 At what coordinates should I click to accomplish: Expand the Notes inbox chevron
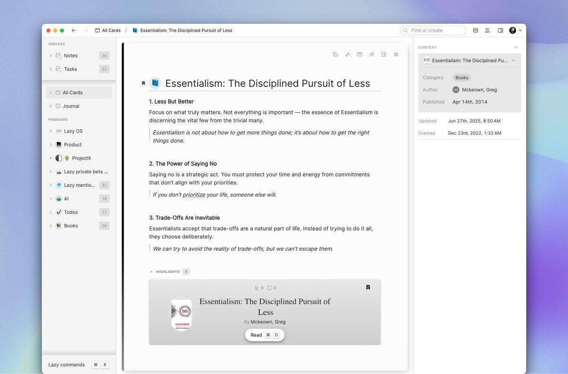coord(51,55)
